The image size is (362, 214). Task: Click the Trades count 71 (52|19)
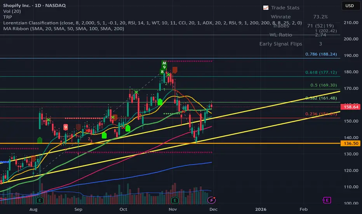click(320, 26)
